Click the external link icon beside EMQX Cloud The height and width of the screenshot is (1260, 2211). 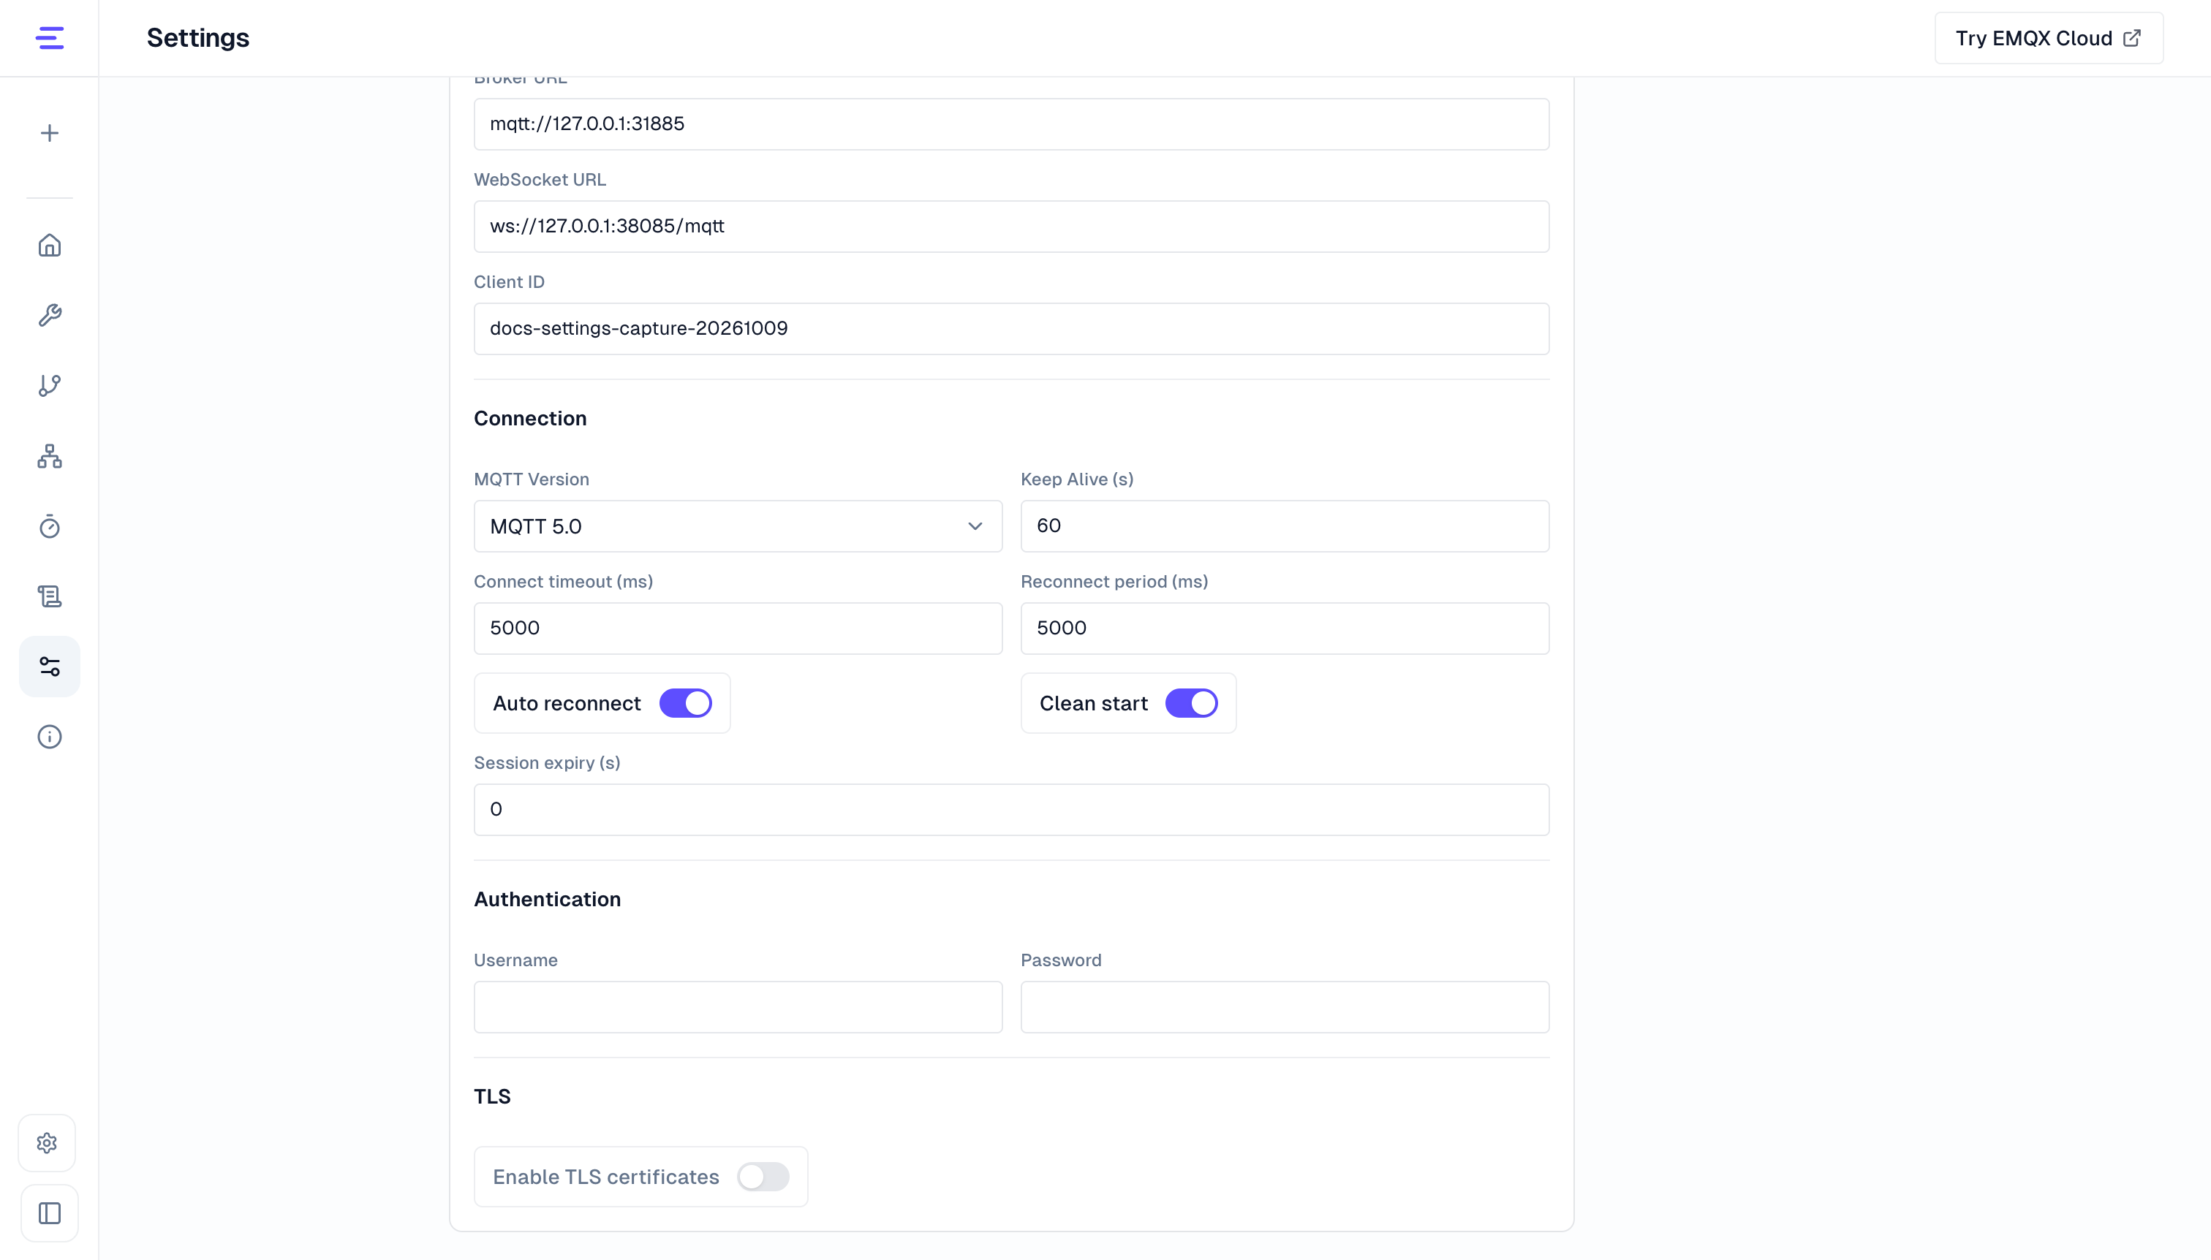point(2132,38)
